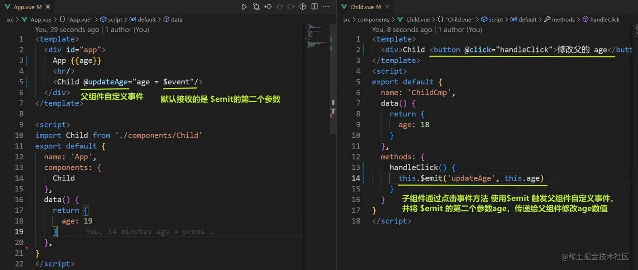Open the Child.vue file breadcrumb
This screenshot has height=270, width=638.
414,19
